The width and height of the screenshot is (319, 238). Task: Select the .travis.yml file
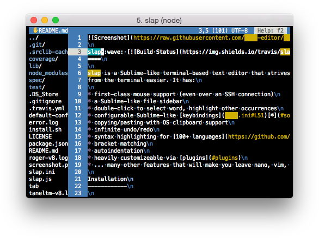(47, 108)
